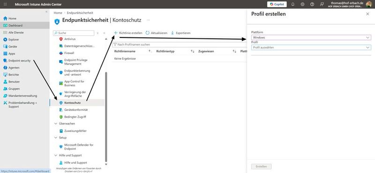The image size is (375, 173).
Task: Open the settings gear icon
Action: (x=302, y=4)
